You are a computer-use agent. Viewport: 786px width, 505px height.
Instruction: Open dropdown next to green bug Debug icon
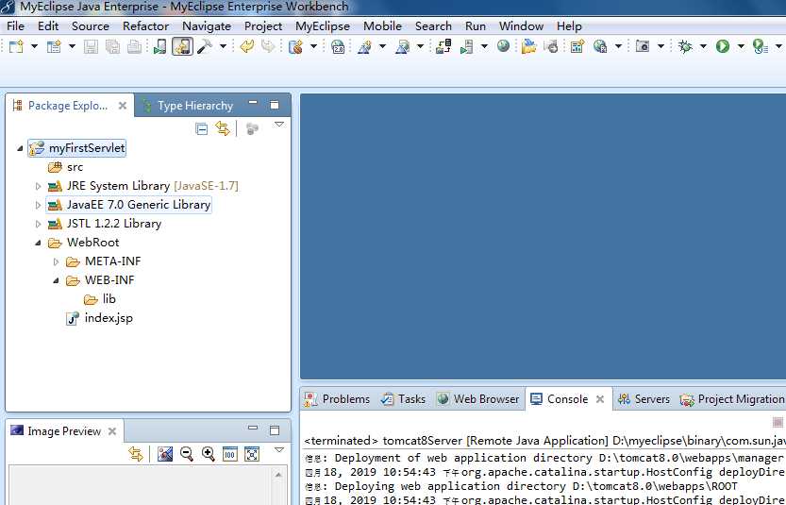pos(703,46)
